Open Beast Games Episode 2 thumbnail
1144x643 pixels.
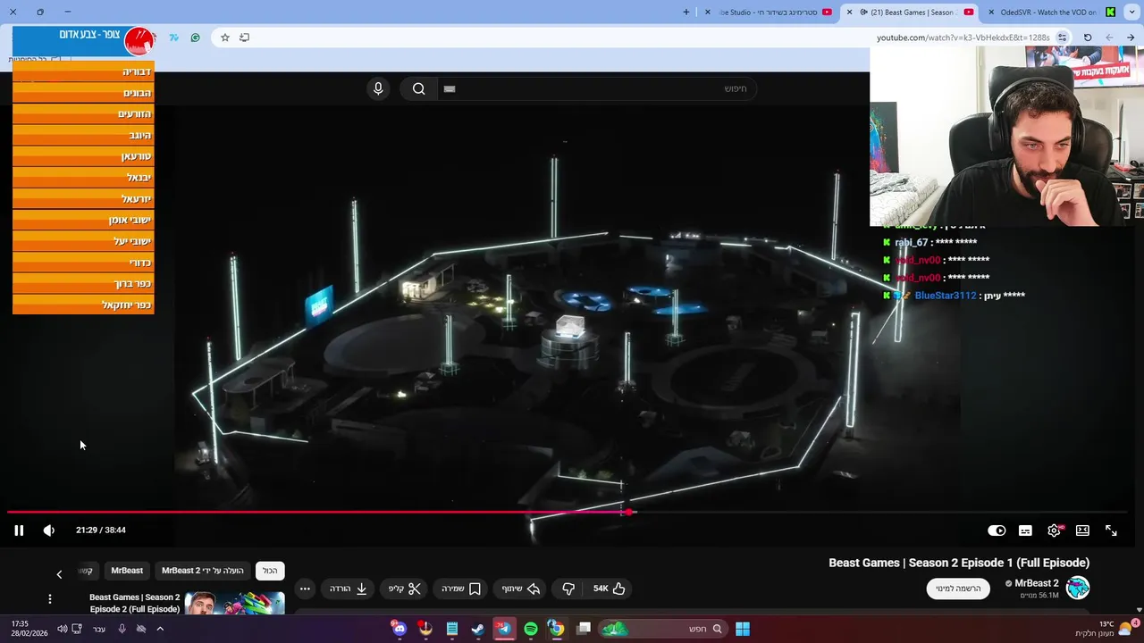pyautogui.click(x=234, y=604)
